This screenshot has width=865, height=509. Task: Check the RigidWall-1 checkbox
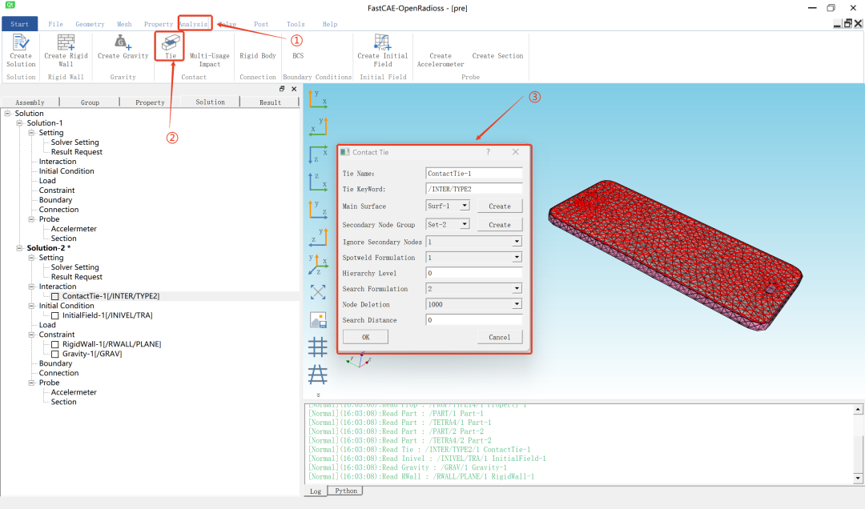click(x=55, y=345)
